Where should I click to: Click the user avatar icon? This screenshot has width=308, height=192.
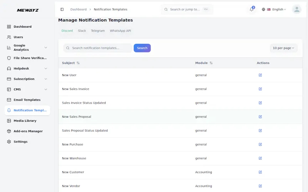click(296, 9)
